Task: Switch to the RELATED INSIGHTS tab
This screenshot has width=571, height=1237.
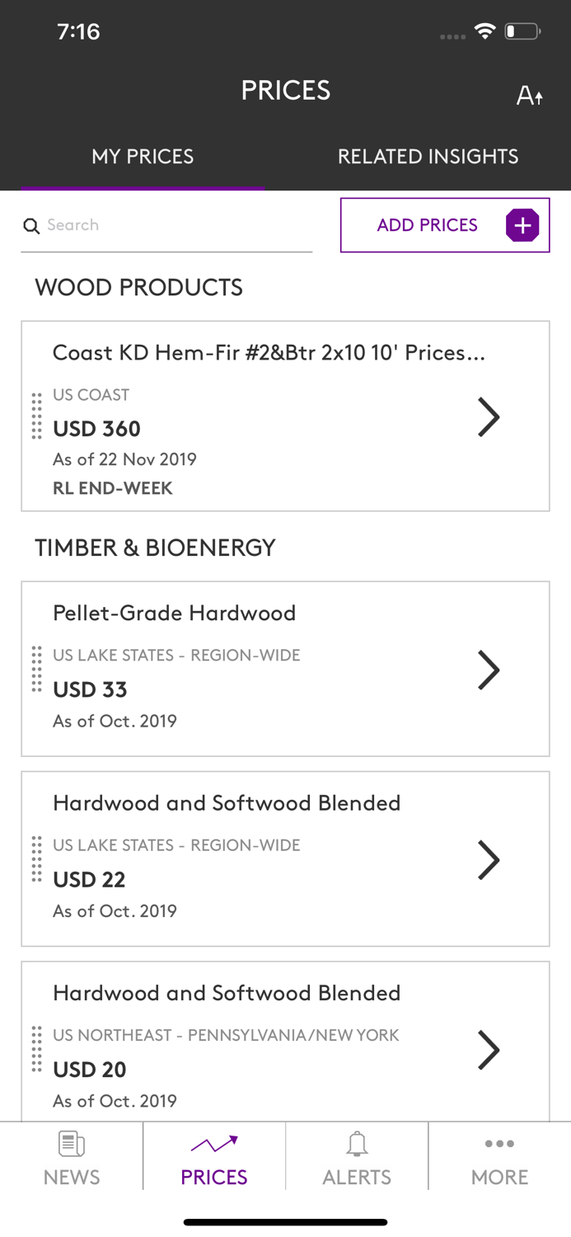Action: click(428, 156)
